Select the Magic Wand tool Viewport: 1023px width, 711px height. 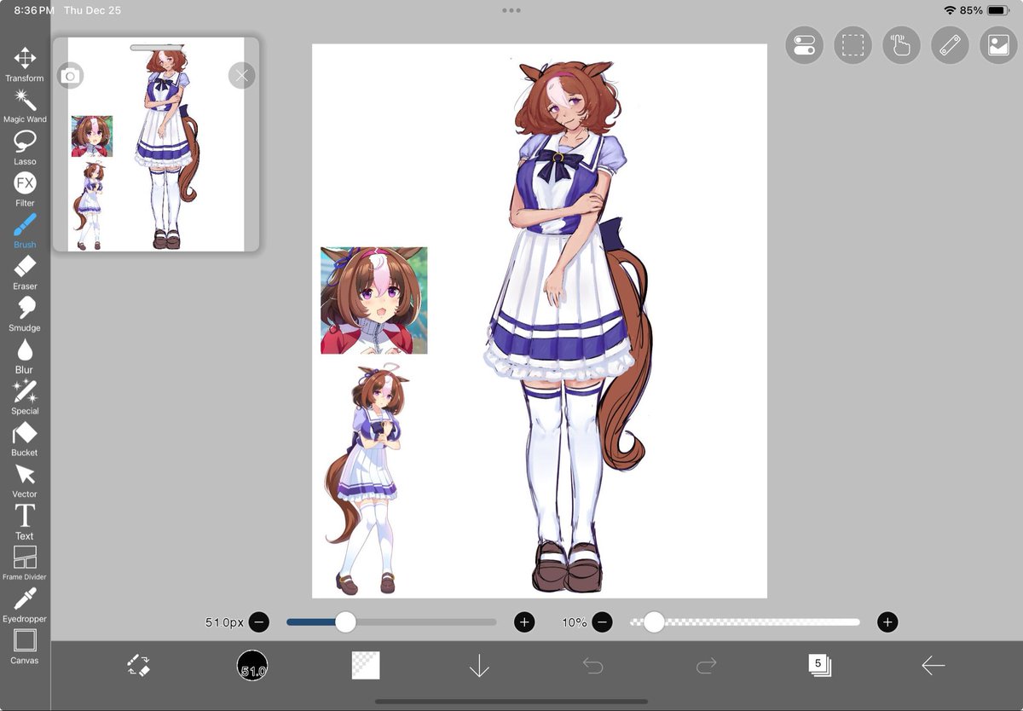tap(25, 107)
